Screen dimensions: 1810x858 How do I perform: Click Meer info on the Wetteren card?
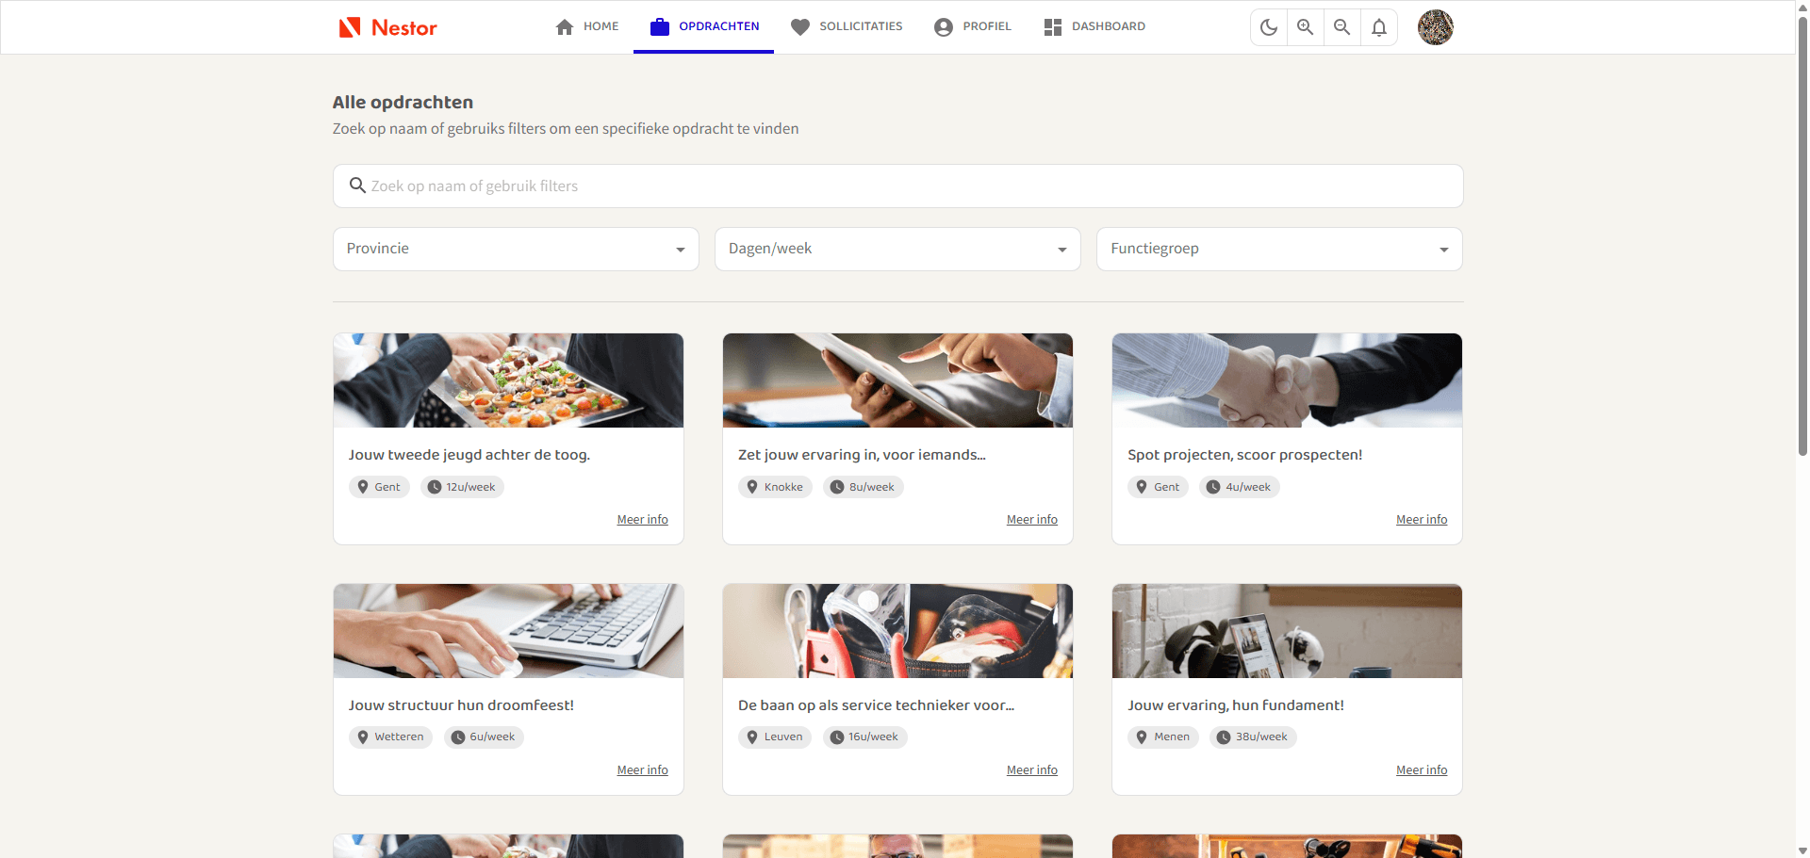[x=642, y=770]
